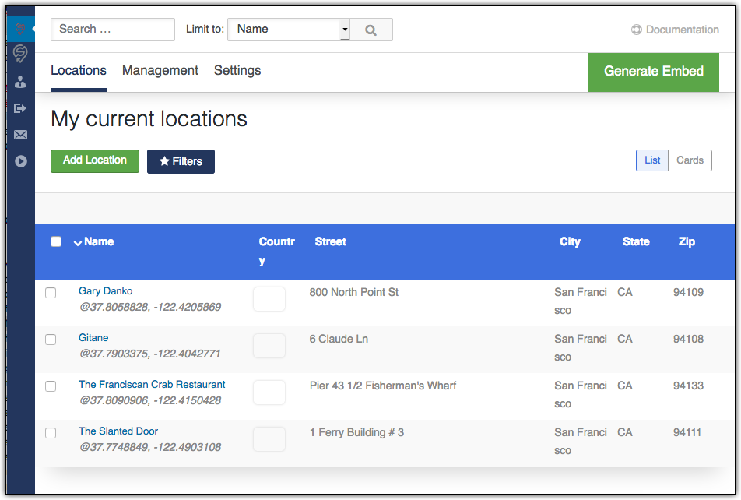Click the play circle icon in the sidebar
This screenshot has width=741, height=500.
pos(20,161)
